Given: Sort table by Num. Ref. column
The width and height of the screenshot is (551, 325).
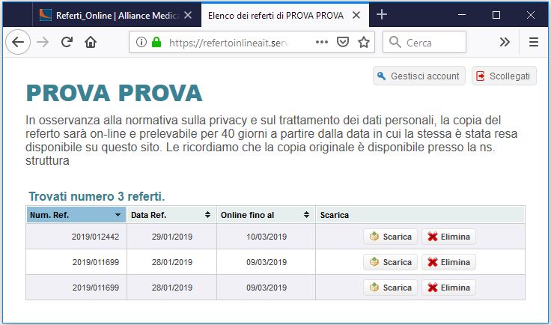Looking at the screenshot, I should pos(76,215).
